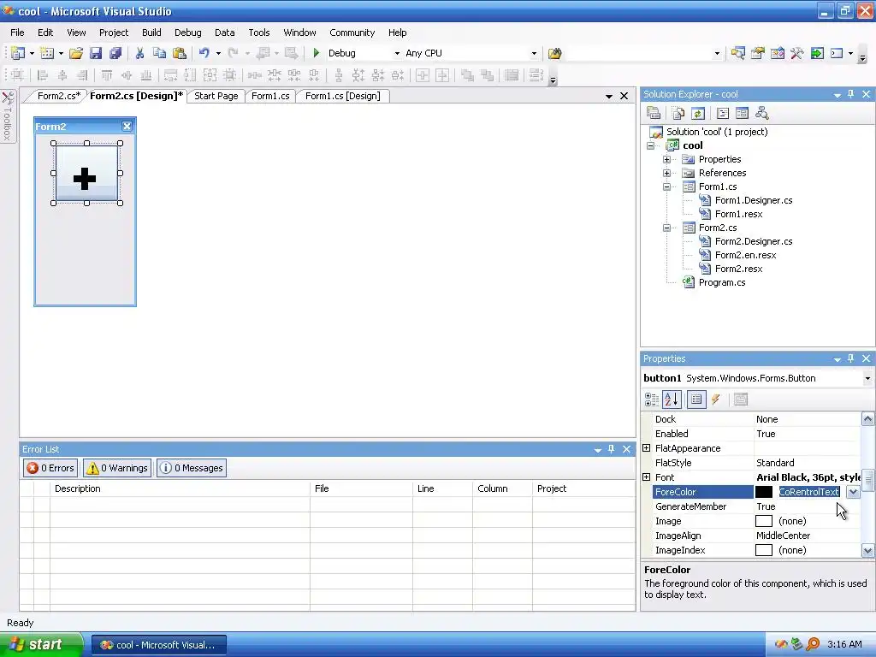Image resolution: width=876 pixels, height=657 pixels.
Task: Expand the References node
Action: pyautogui.click(x=666, y=173)
